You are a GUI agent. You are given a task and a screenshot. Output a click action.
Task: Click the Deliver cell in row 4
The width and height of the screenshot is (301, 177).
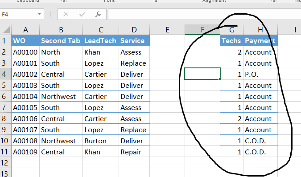pos(134,74)
